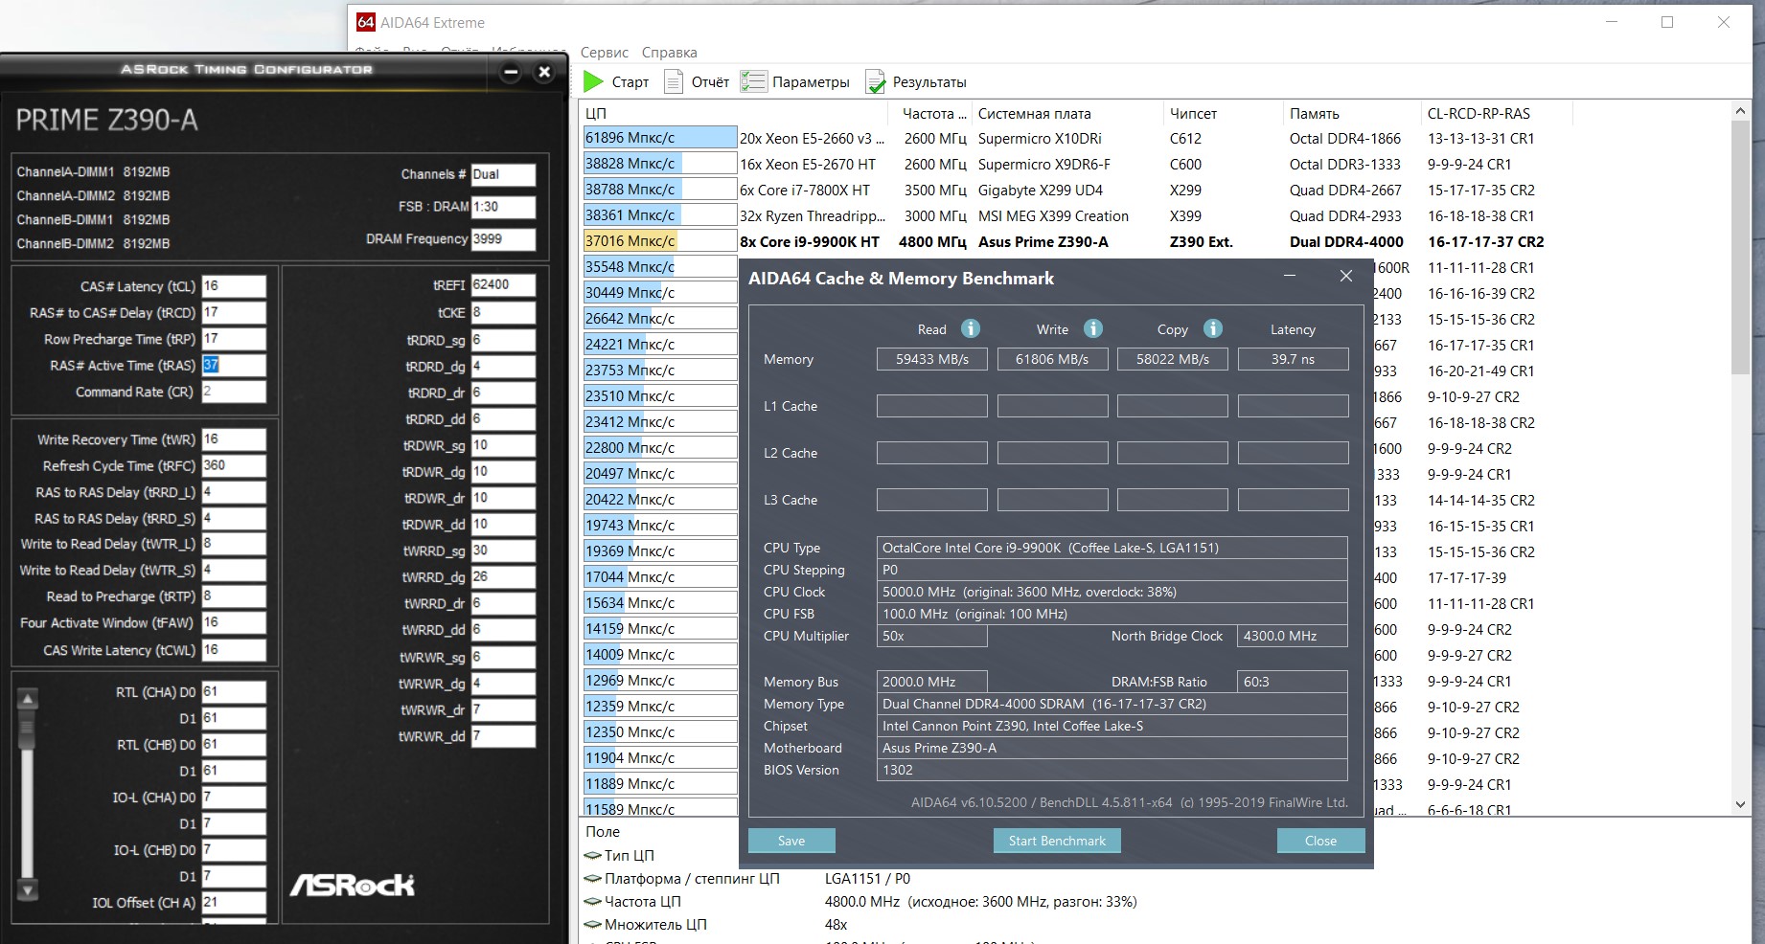Image resolution: width=1765 pixels, height=944 pixels.
Task: Sort by the Память column header
Action: coord(1352,113)
